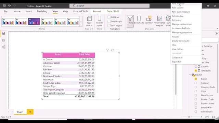Uncheck the Brand field checkbox

coord(196,79)
